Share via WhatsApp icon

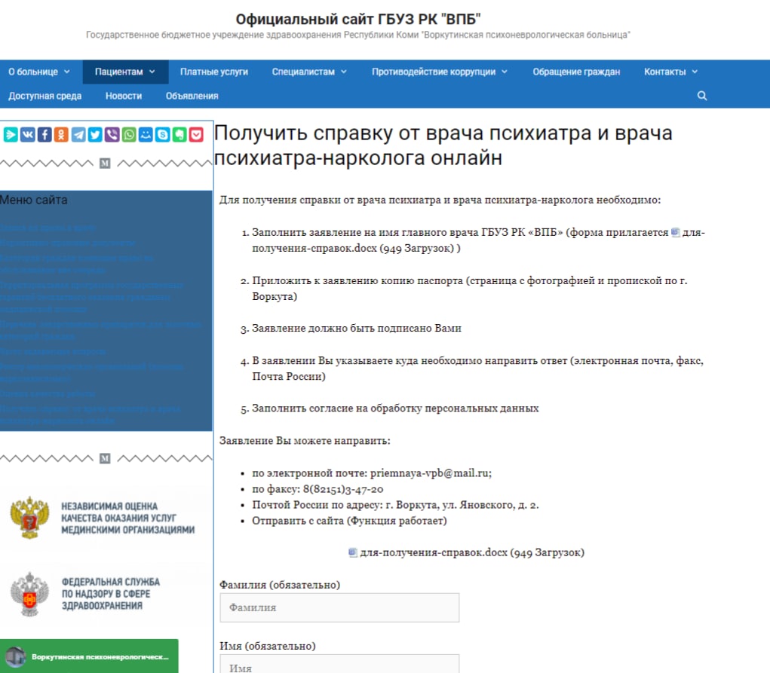(129, 135)
